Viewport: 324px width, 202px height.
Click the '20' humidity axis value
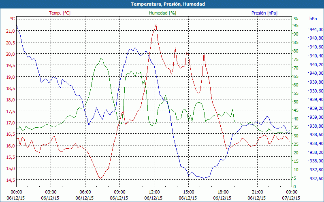coord(296,153)
